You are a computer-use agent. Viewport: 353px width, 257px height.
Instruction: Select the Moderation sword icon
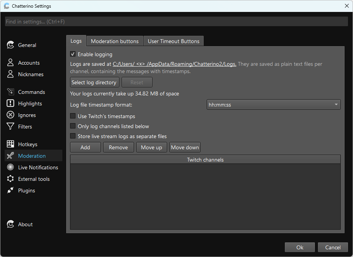click(x=10, y=155)
